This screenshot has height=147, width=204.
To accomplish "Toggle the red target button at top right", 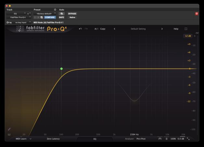I will [x=197, y=14].
